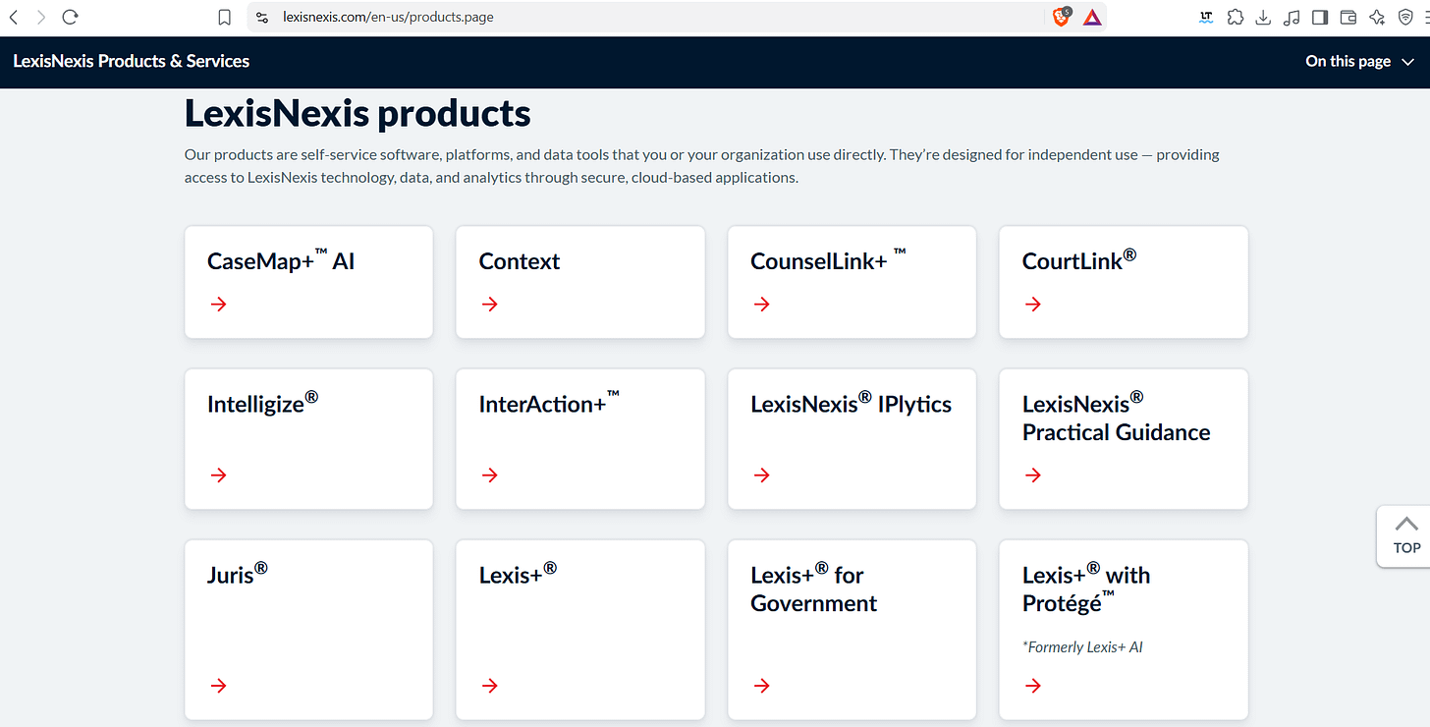Click red arrow on CourtLink card
This screenshot has height=727, width=1430.
[1033, 305]
